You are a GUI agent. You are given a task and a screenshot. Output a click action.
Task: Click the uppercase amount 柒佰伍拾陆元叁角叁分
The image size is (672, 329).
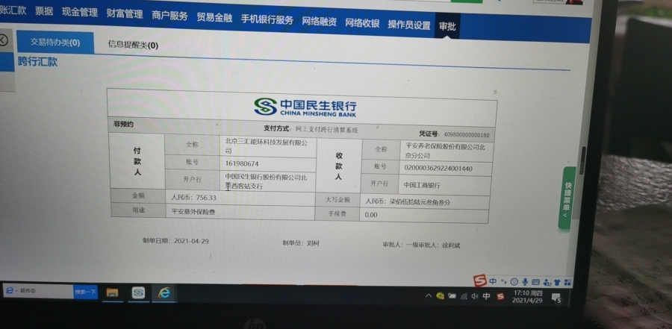(x=420, y=201)
